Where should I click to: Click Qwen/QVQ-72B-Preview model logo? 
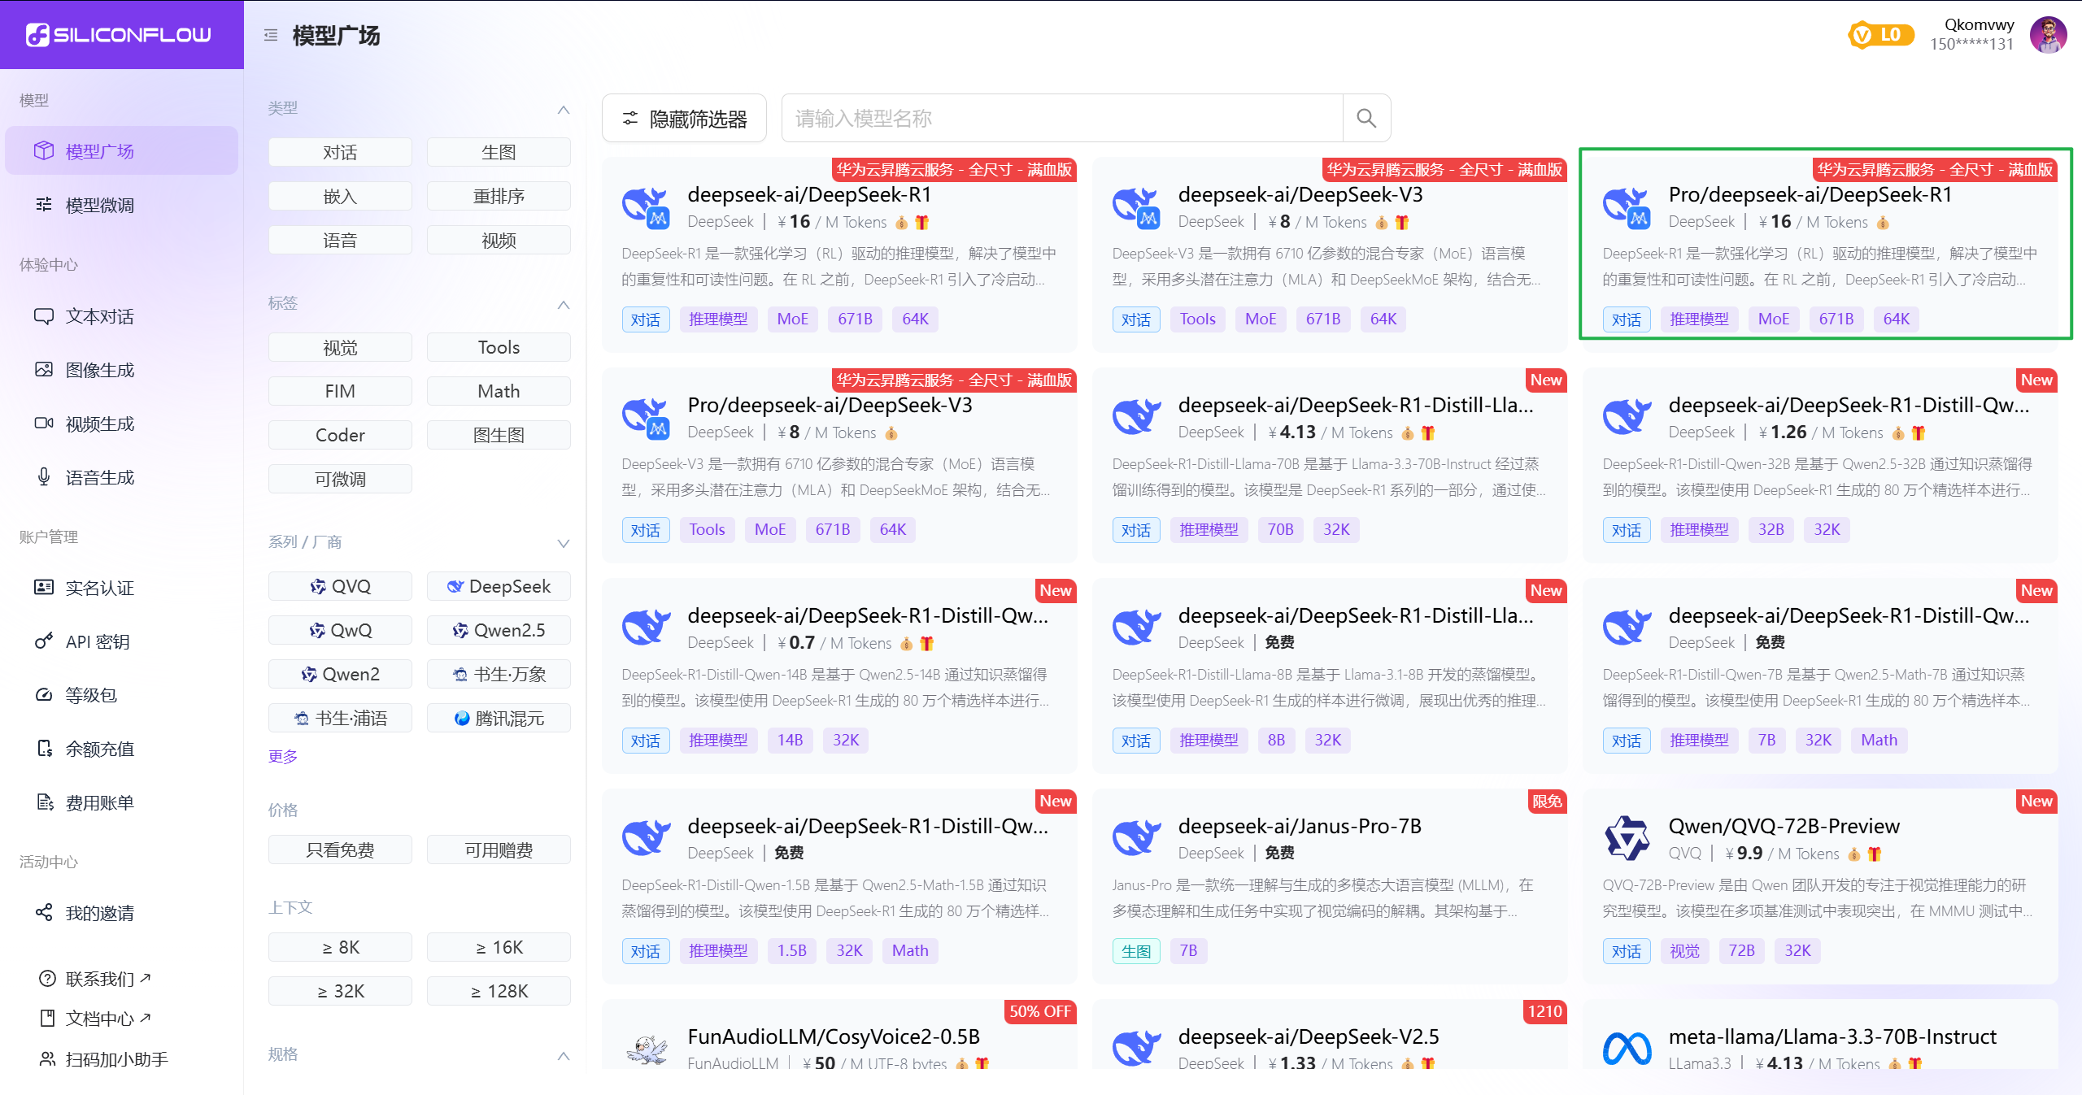click(x=1627, y=839)
